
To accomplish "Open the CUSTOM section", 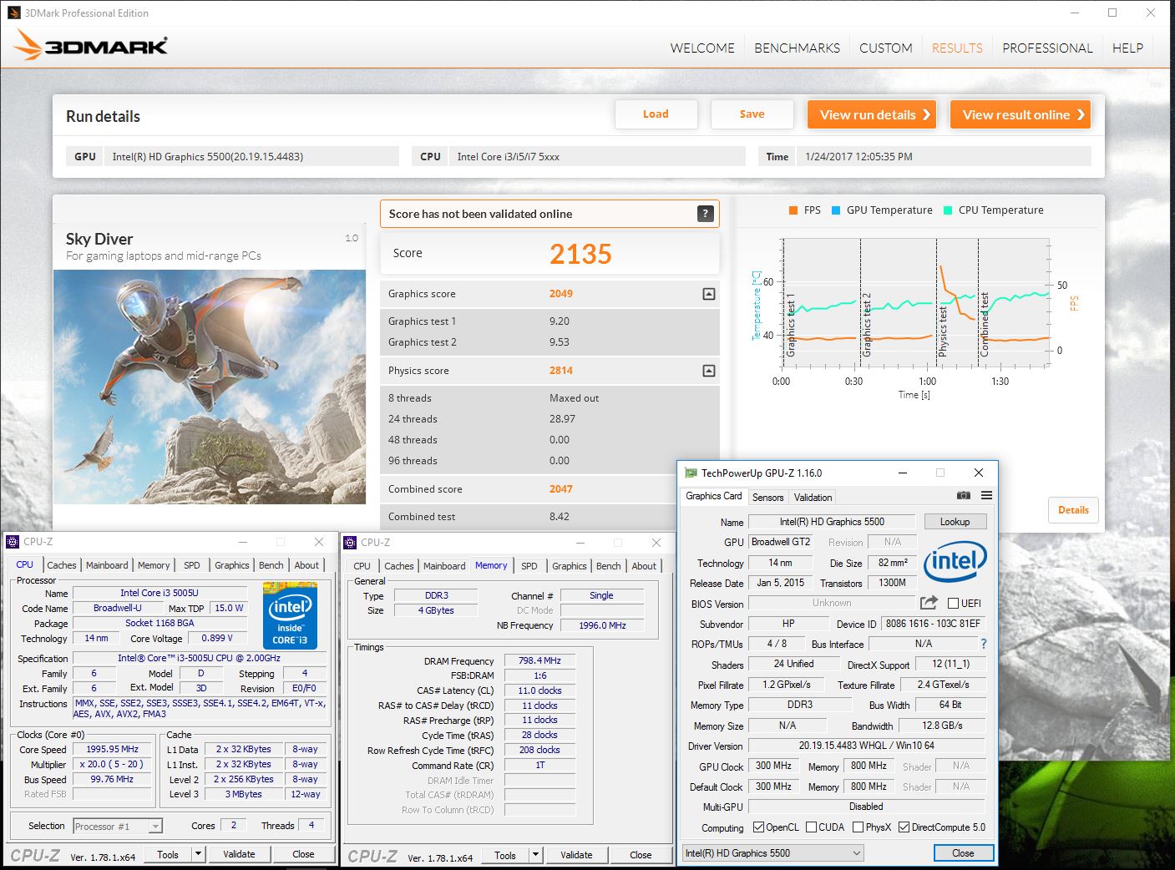I will click(885, 48).
